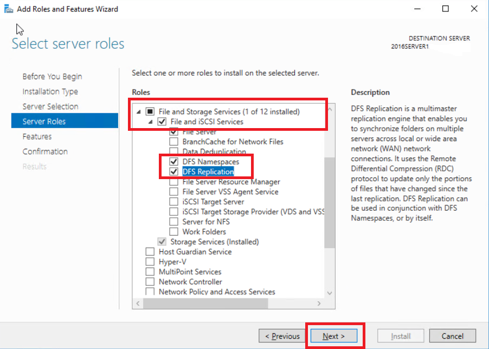This screenshot has height=349, width=489.
Task: Select the DFS Namespaces label
Action: tap(211, 161)
